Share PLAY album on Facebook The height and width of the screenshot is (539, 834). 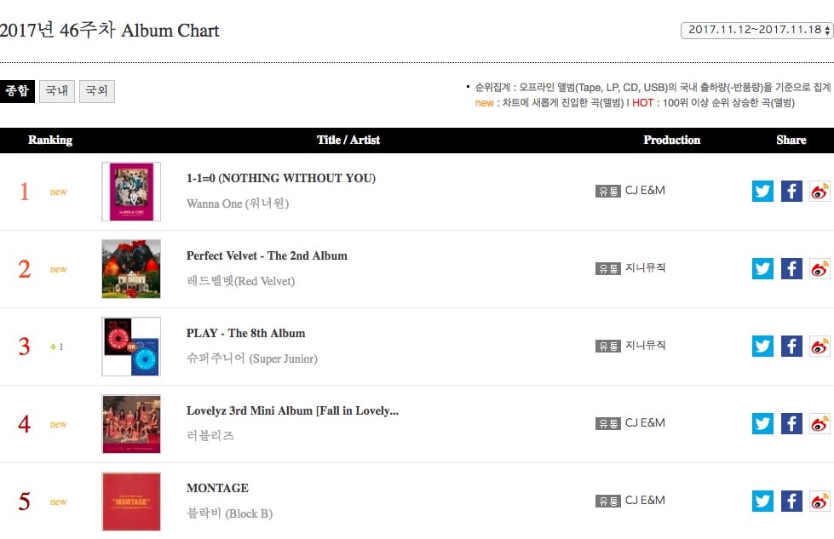(791, 346)
